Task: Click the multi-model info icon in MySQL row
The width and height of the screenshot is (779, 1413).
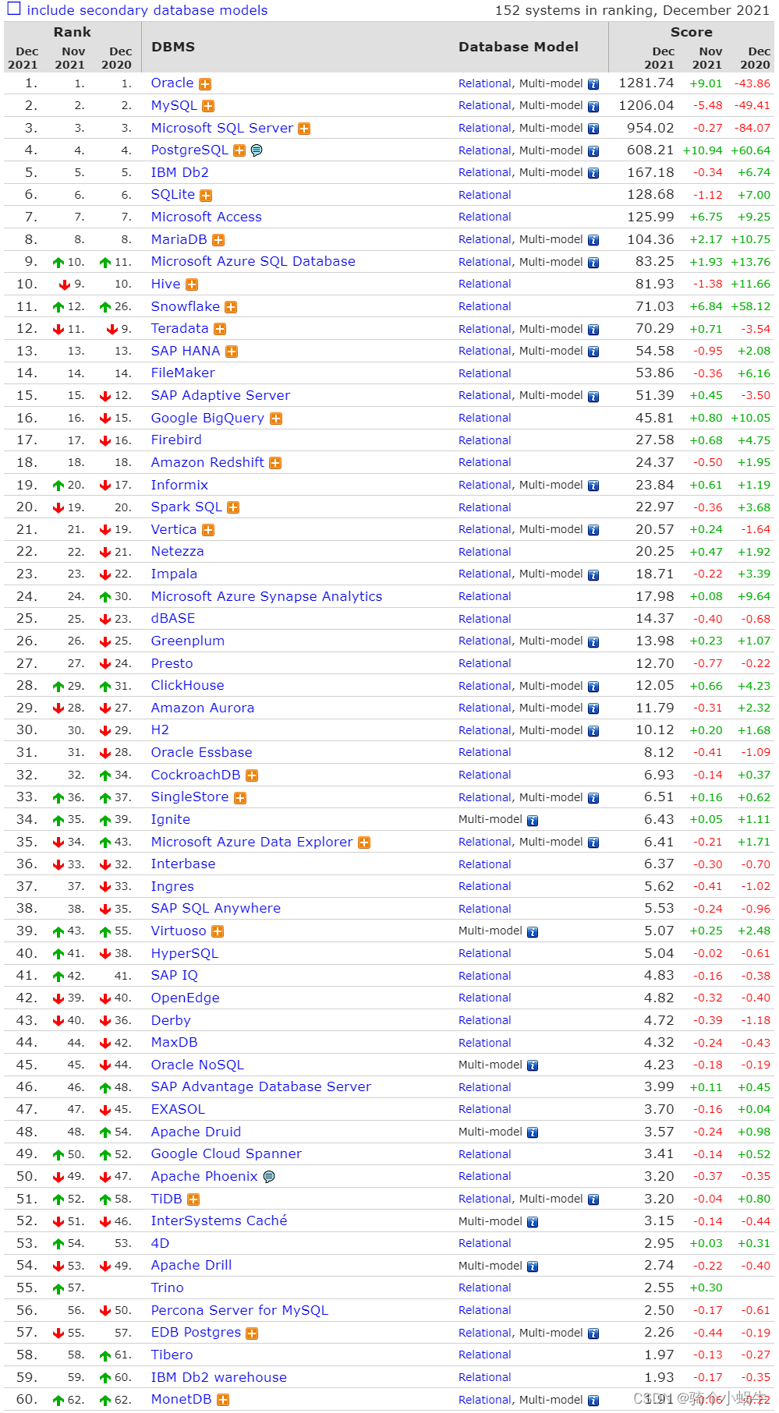Action: click(593, 107)
